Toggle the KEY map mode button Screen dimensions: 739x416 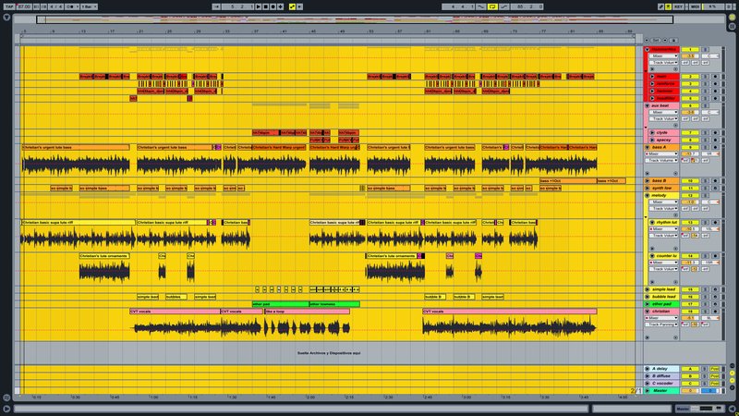(x=679, y=6)
